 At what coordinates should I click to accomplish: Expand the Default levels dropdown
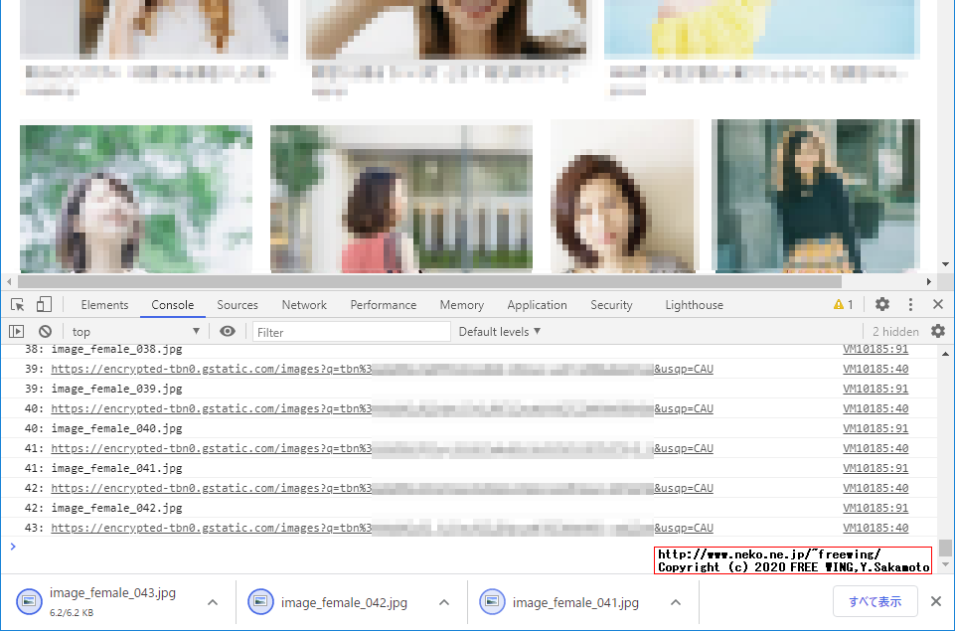pyautogui.click(x=500, y=332)
